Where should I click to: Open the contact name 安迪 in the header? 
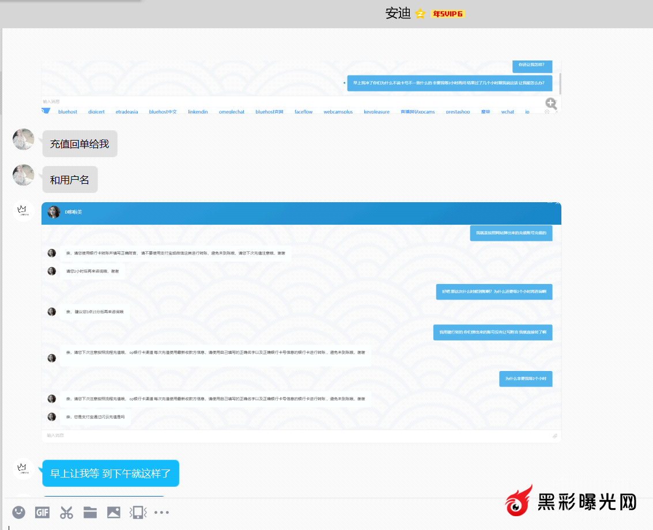point(398,14)
